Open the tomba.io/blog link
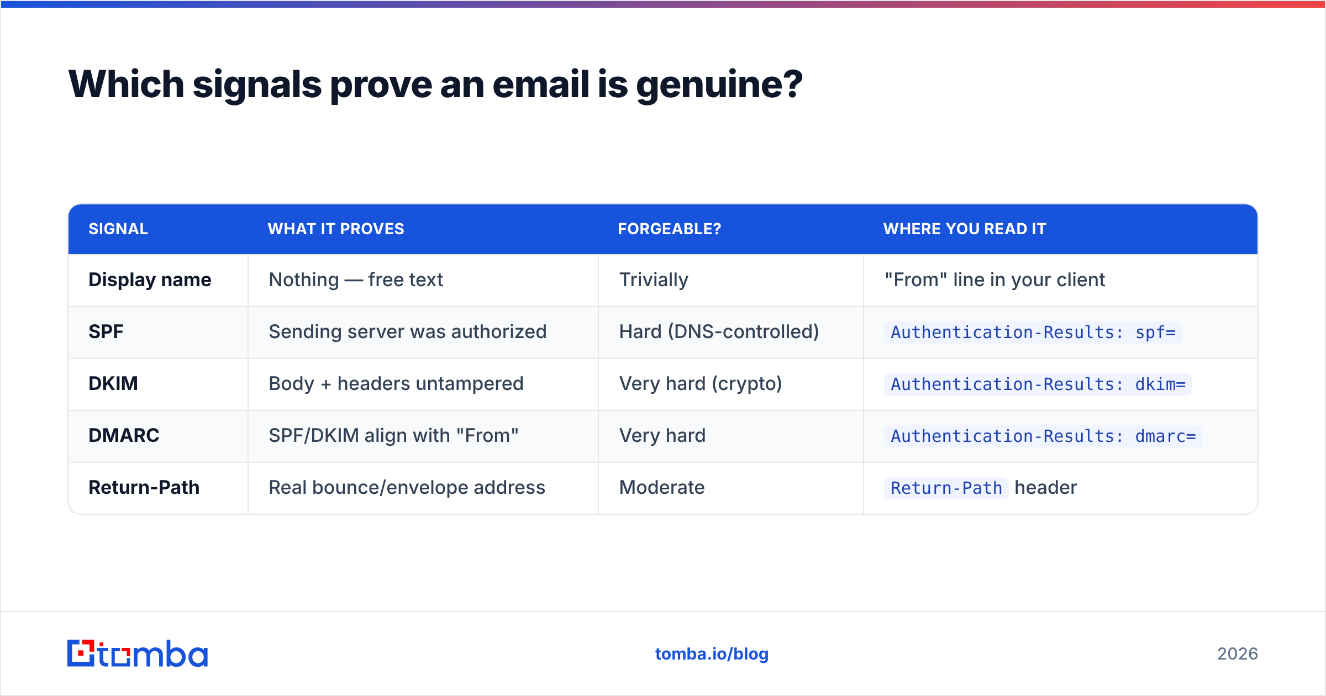The width and height of the screenshot is (1326, 696). point(712,654)
